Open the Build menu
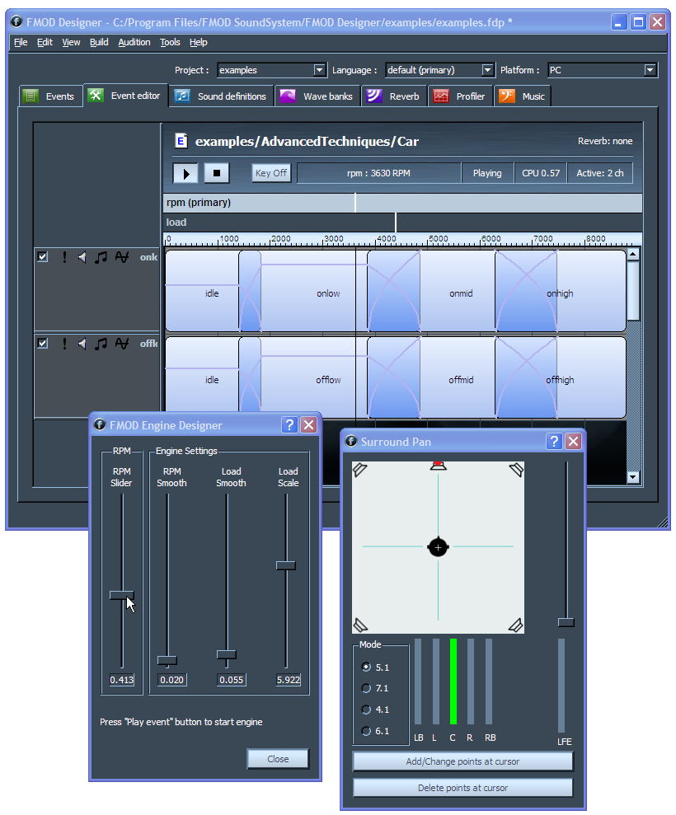Screen dimensions: 676x815 [99, 42]
